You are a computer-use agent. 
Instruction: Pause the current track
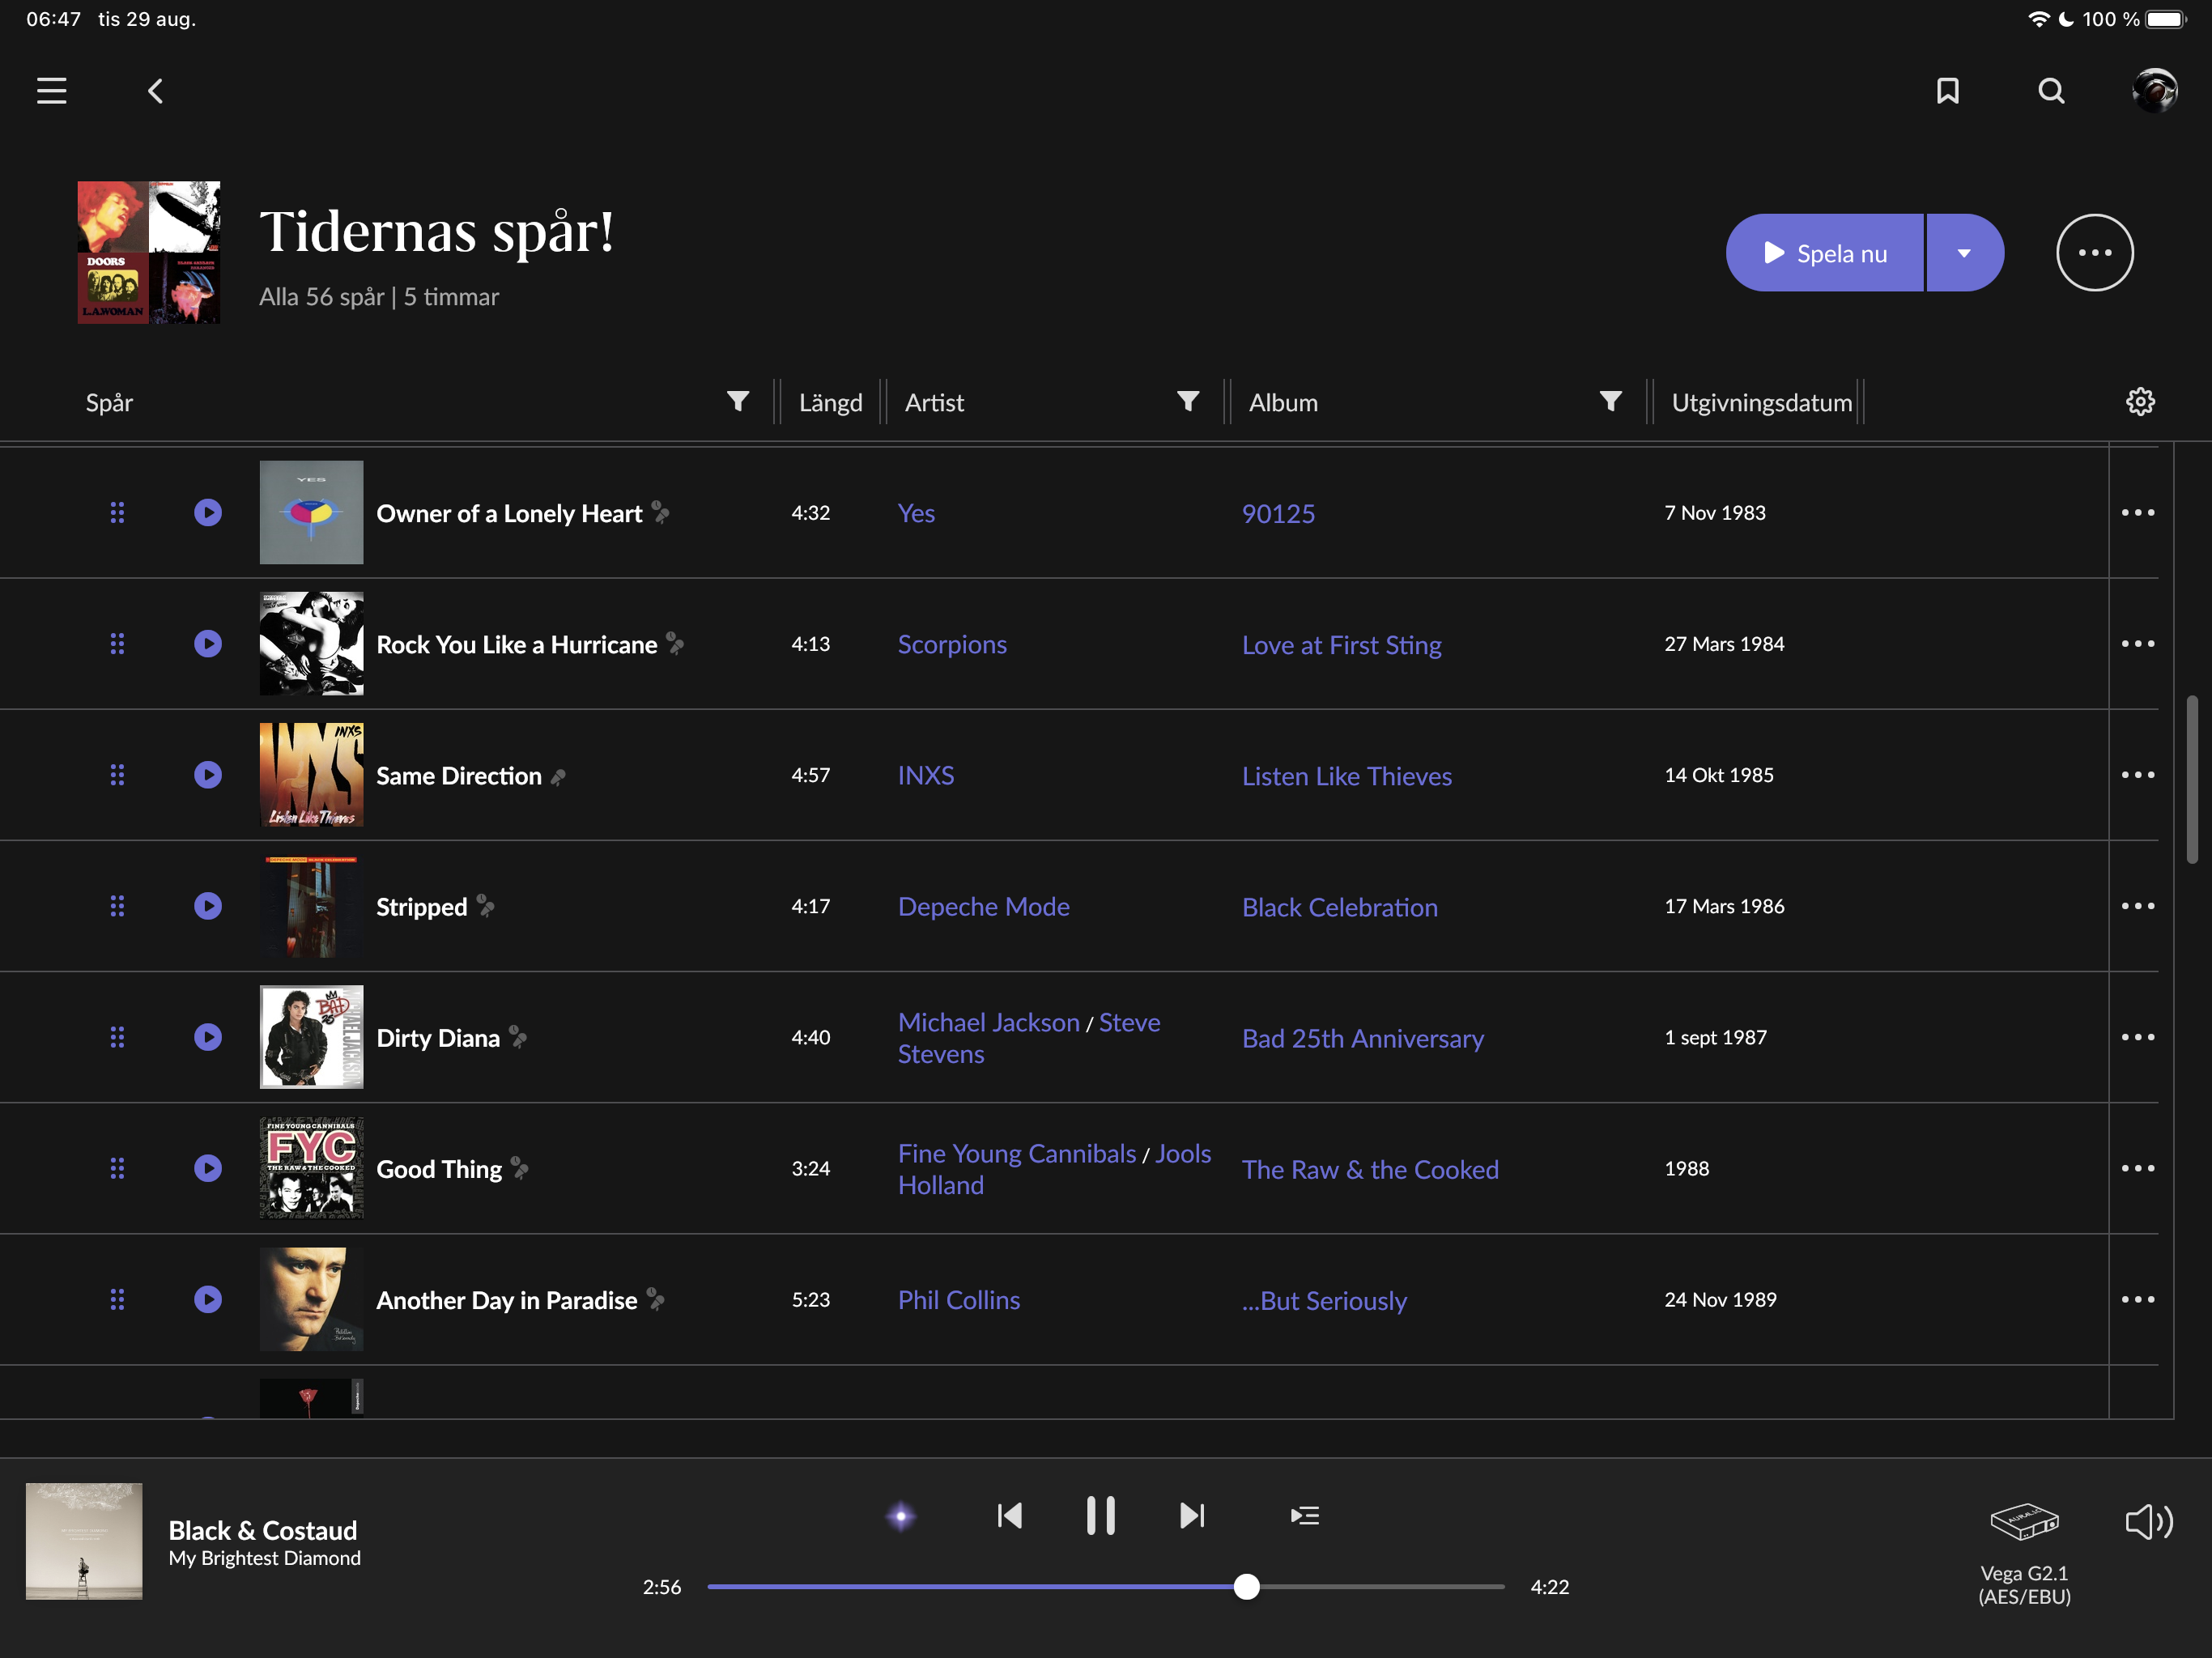(x=1100, y=1515)
